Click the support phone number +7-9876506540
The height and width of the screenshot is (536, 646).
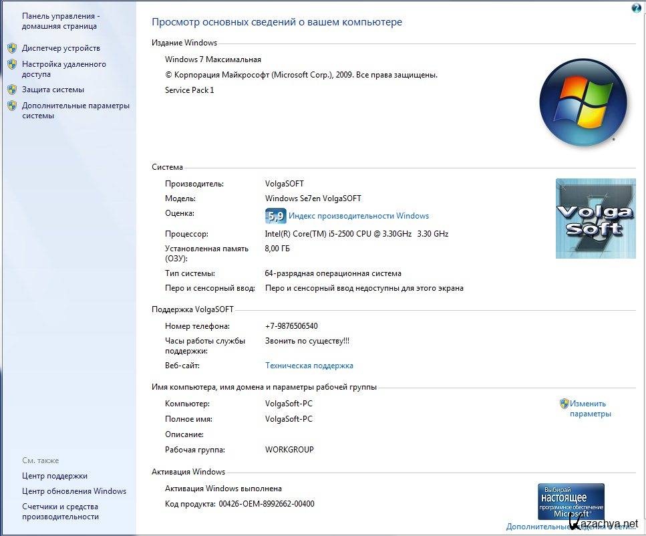[291, 326]
